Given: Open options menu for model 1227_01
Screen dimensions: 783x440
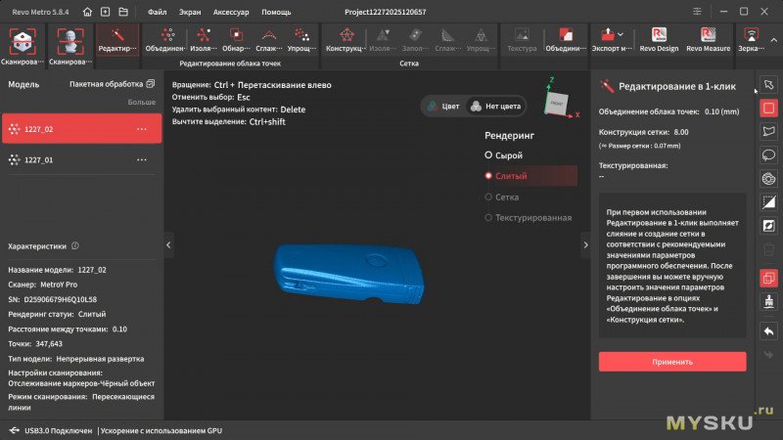Looking at the screenshot, I should point(142,159).
